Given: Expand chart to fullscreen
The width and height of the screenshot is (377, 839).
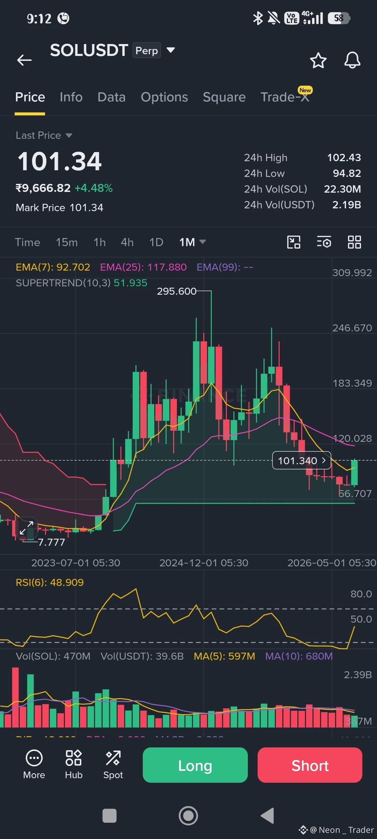Looking at the screenshot, I should [x=27, y=528].
